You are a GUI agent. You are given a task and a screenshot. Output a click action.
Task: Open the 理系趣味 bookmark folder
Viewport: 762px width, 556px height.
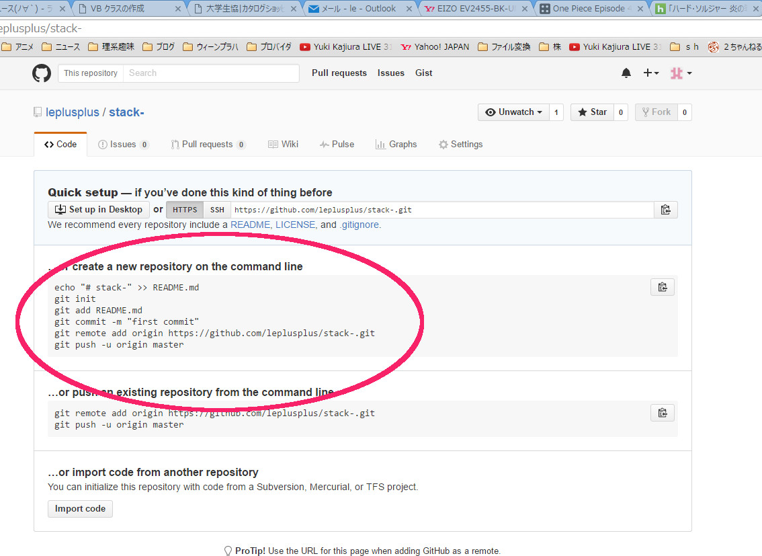point(112,46)
